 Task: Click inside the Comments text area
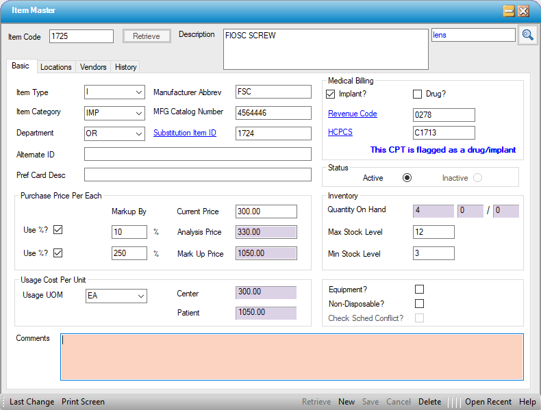pos(292,357)
